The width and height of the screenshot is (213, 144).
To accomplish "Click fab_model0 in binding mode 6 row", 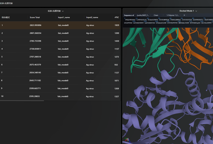I will (x=63, y=65).
